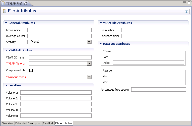Select the File Attributes bottom tab
This screenshot has width=192, height=126.
click(x=64, y=123)
